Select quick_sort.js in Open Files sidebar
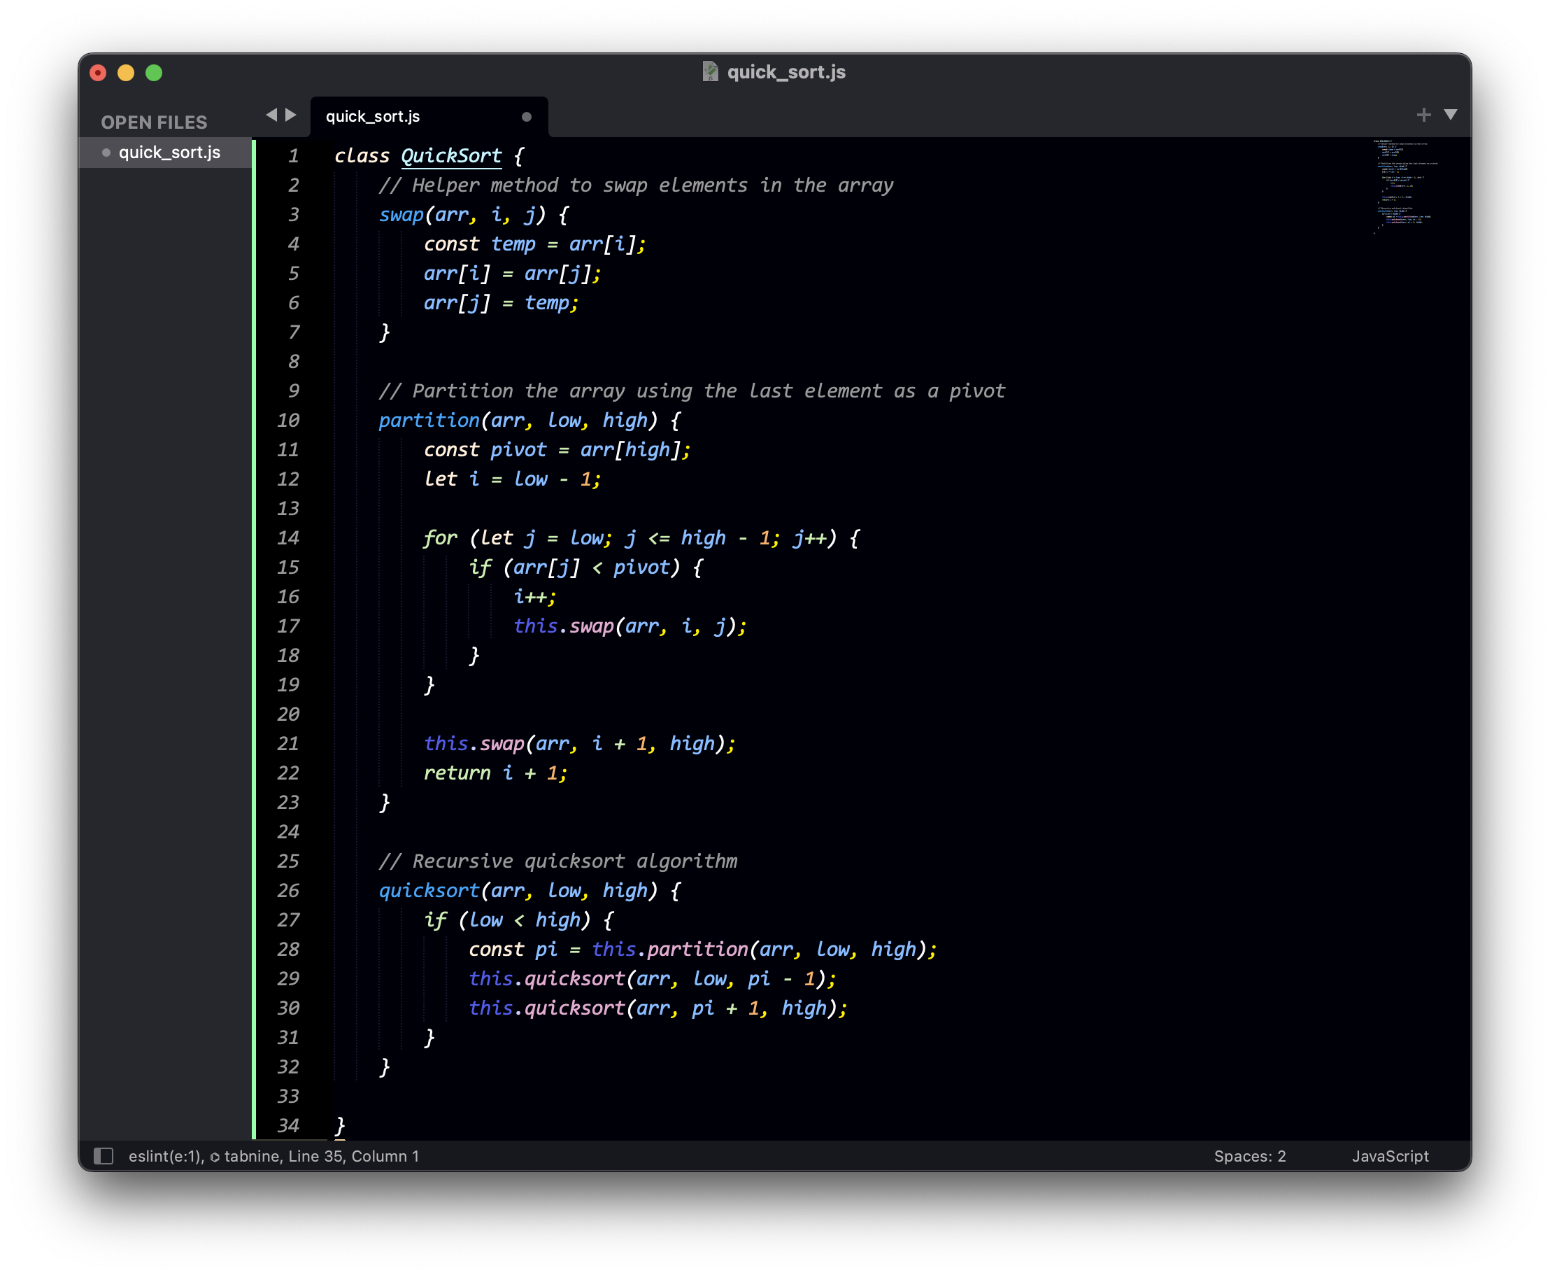The image size is (1550, 1275). [169, 153]
